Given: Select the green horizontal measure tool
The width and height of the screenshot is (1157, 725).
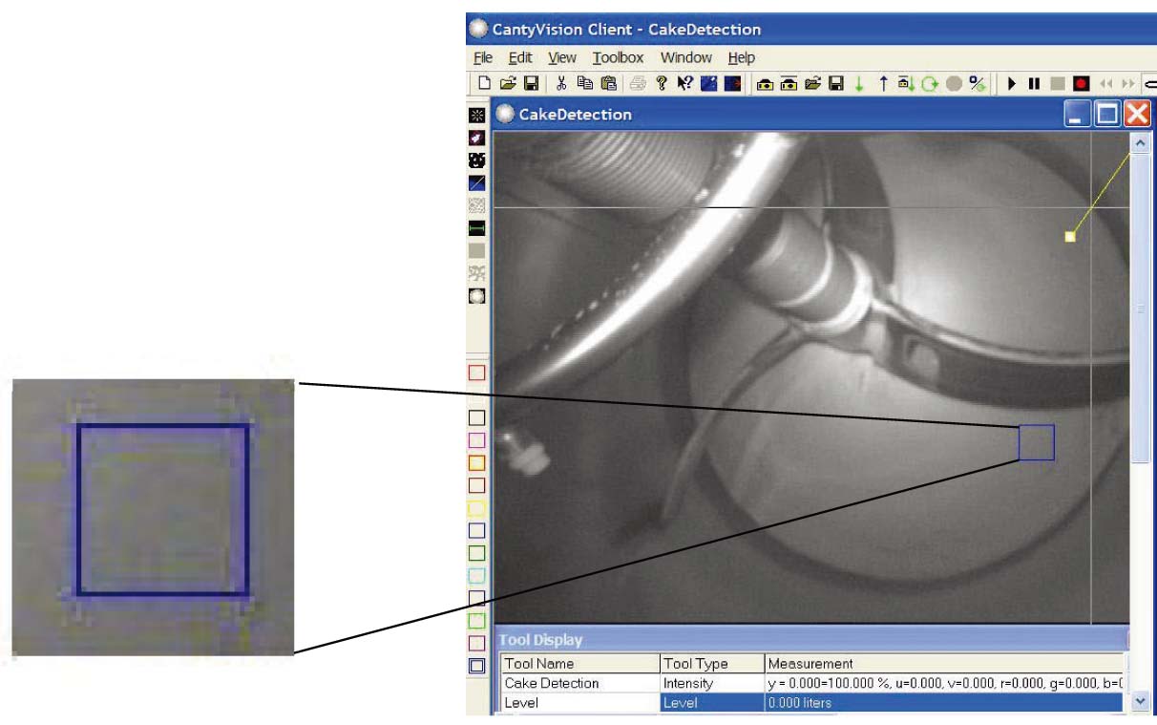Looking at the screenshot, I should (x=477, y=228).
